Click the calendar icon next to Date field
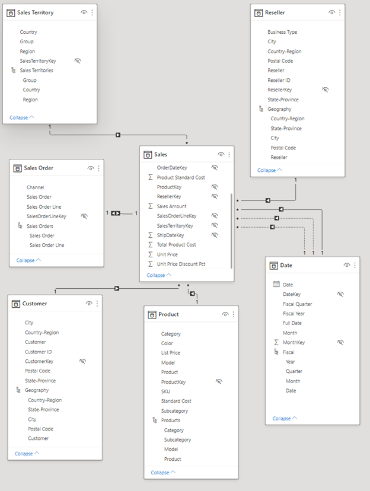Screen dimensions: 370x491 point(276,285)
